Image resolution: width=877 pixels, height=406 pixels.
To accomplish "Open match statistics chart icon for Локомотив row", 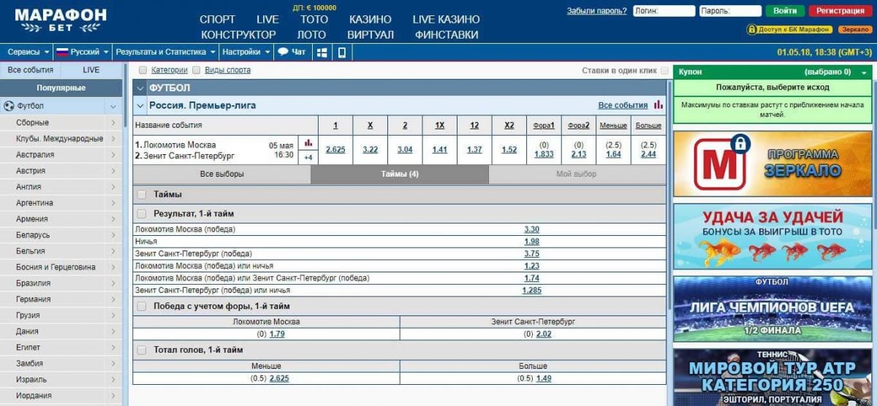I will tap(308, 143).
